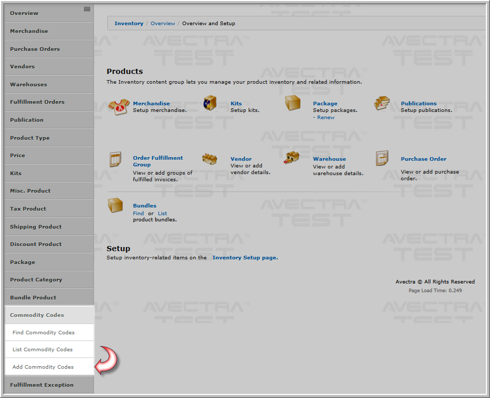Open the Purchase Order link
Viewport: 490px width, 398px height.
[x=423, y=159]
